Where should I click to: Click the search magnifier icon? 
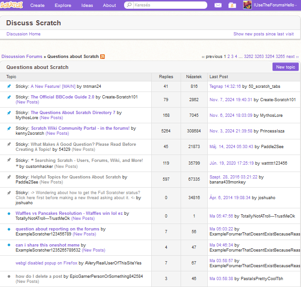129,6
